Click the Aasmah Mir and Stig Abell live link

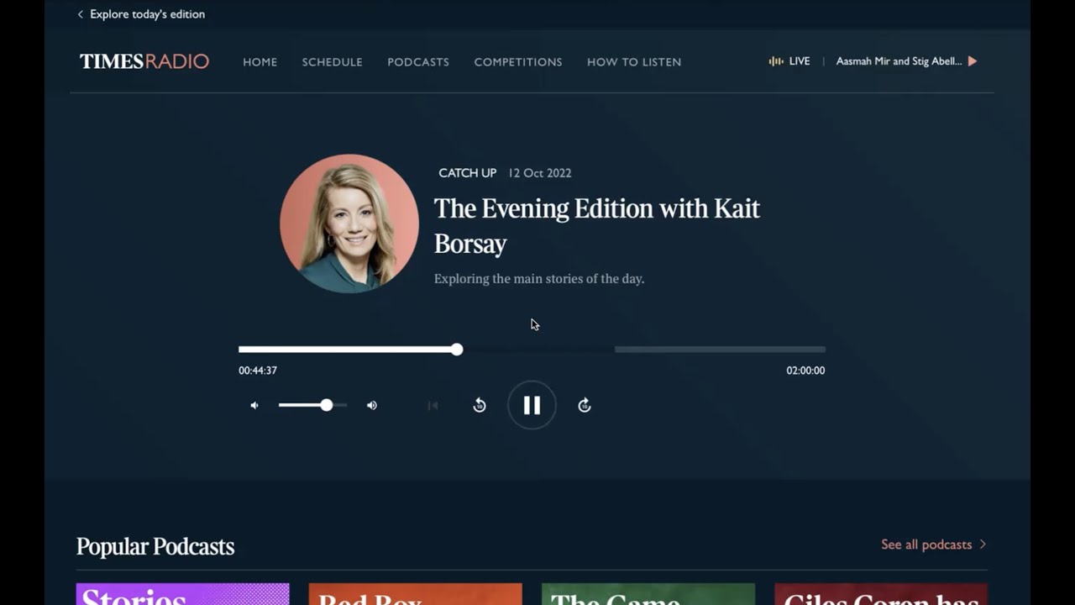pyautogui.click(x=899, y=61)
